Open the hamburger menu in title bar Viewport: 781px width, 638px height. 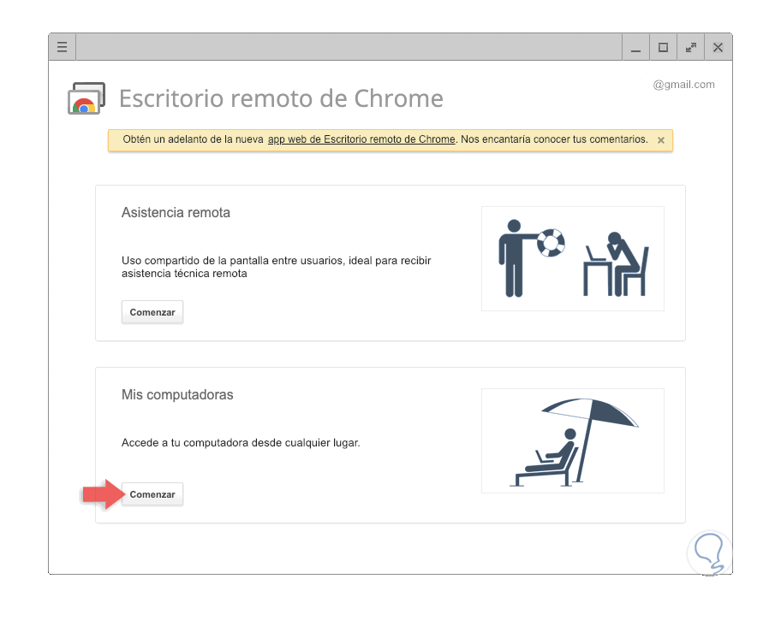[x=62, y=47]
